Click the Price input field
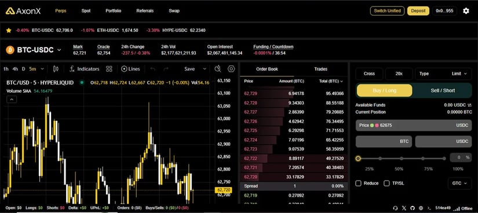The image size is (478, 213). 413,126
